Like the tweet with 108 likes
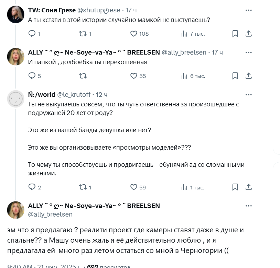Screen dimensions: 280x268 134,34
